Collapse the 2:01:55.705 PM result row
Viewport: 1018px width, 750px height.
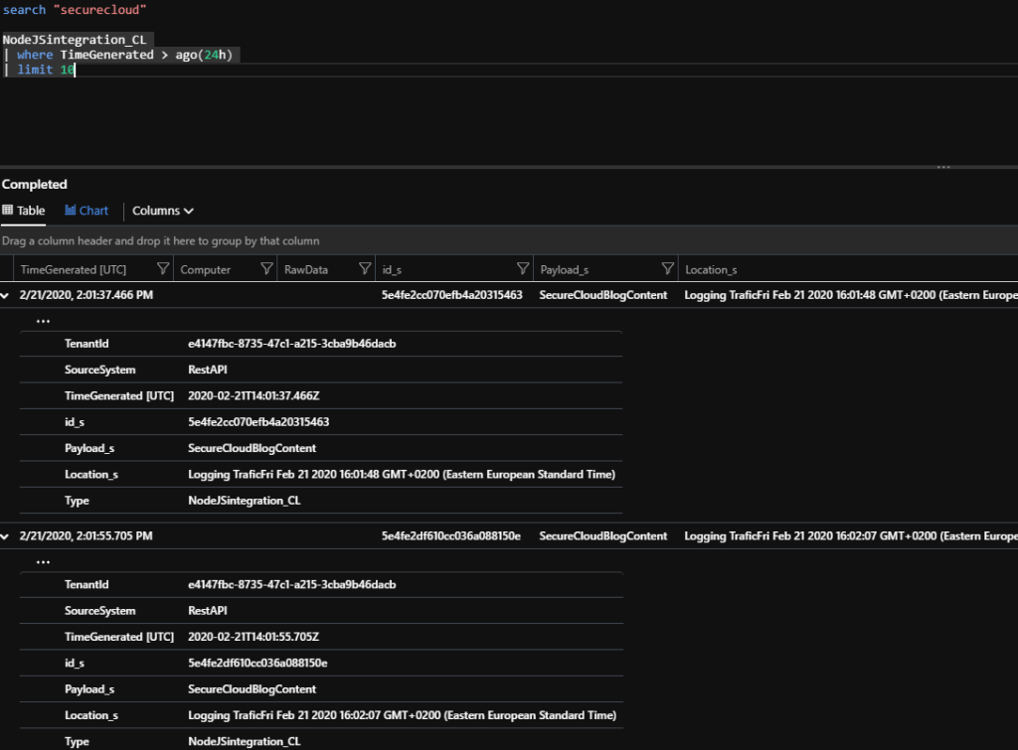click(8, 536)
